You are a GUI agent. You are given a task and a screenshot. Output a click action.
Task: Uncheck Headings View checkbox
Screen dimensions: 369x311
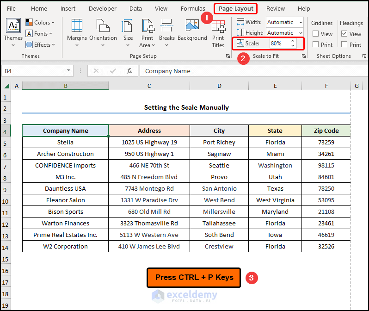(344, 34)
